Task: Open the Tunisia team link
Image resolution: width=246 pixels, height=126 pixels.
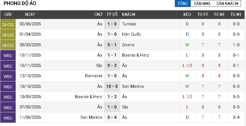Action: click(129, 24)
